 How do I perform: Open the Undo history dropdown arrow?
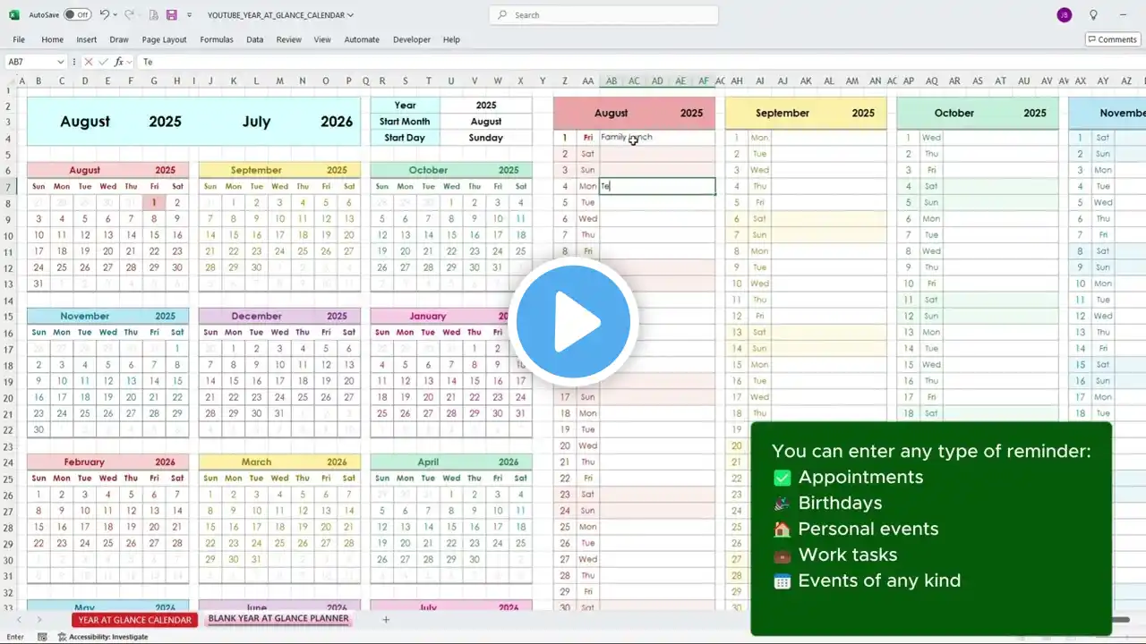(x=115, y=15)
